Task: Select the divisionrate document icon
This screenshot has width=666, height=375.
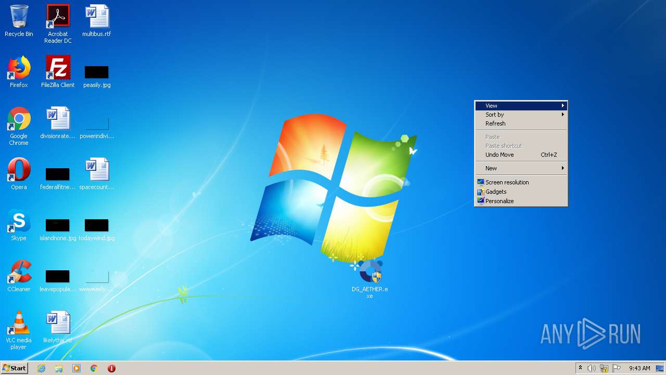Action: click(58, 123)
